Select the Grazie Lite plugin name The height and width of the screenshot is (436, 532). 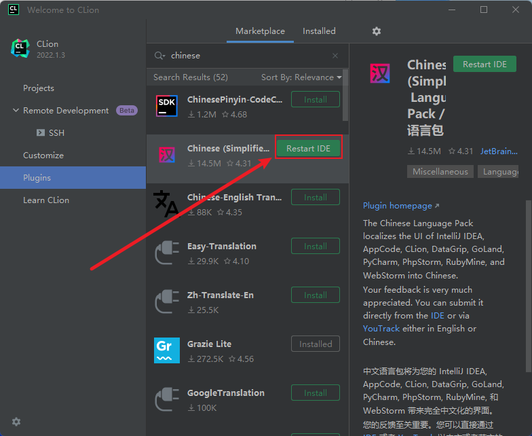click(209, 344)
